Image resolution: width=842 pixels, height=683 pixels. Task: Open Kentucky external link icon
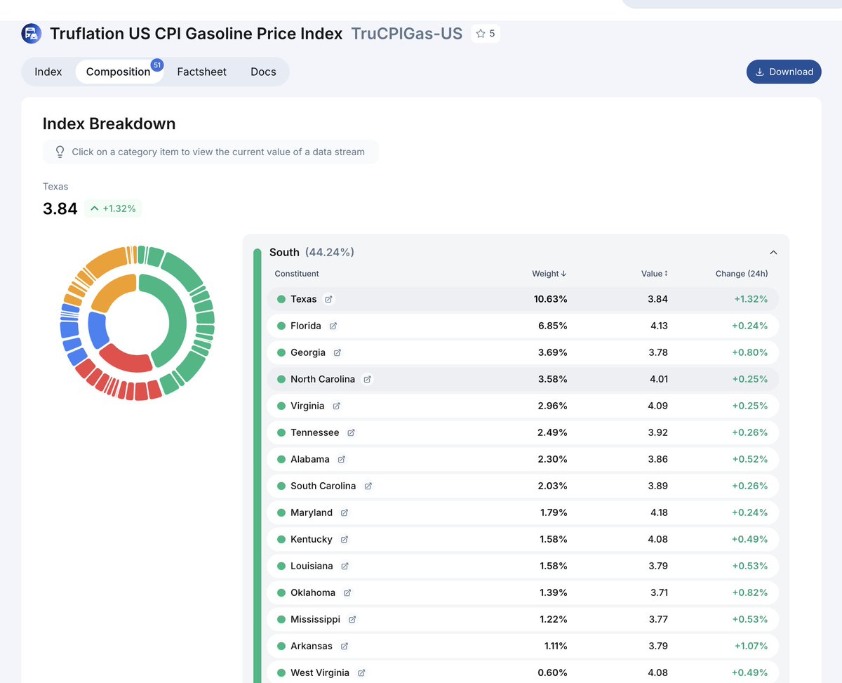click(344, 539)
